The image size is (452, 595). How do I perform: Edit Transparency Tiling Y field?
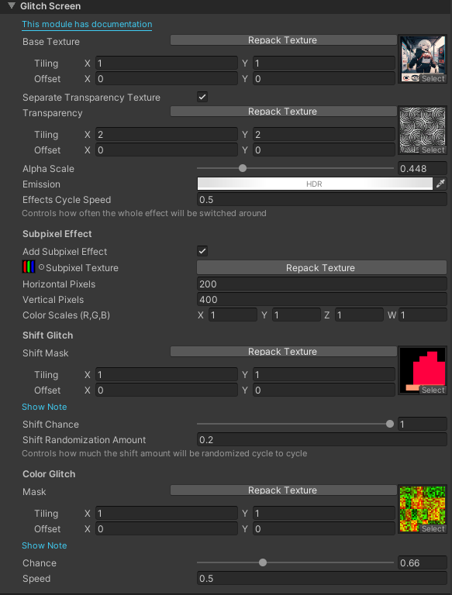point(324,134)
